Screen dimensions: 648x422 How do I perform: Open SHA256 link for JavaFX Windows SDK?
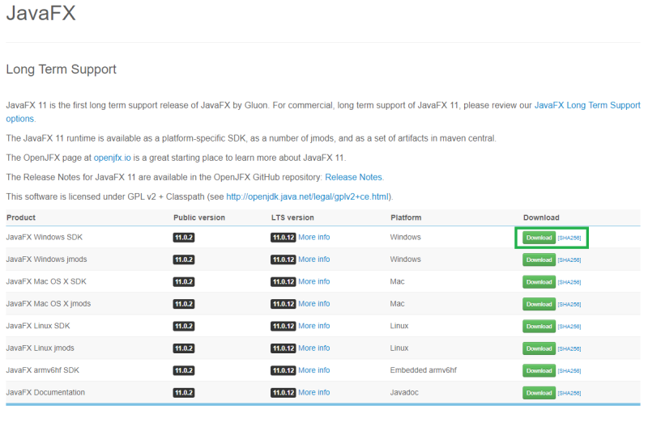pos(569,238)
